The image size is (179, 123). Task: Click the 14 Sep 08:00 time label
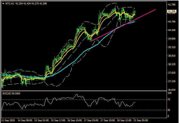tap(25, 120)
